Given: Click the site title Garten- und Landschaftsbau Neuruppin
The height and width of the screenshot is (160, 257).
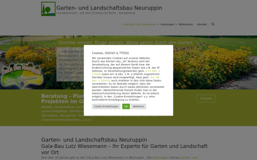Looking at the screenshot, I should pyautogui.click(x=109, y=8).
